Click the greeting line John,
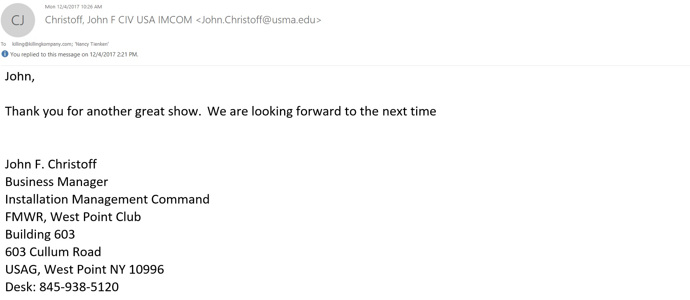Screen dimensions: 690x300 point(20,76)
